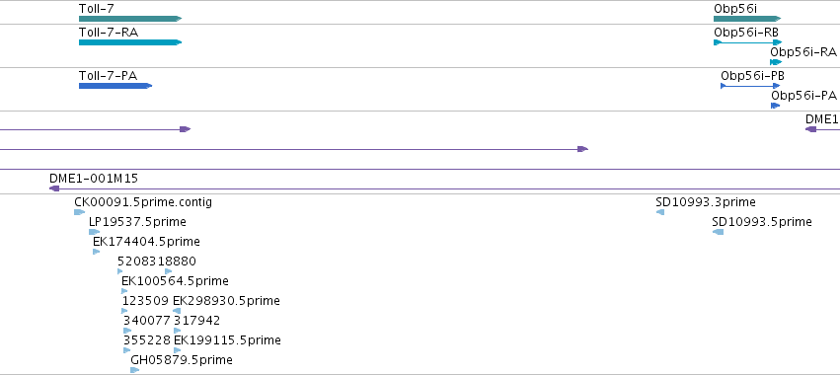Select the Toll-7 gene bar
The width and height of the screenshot is (840, 375).
click(x=130, y=19)
